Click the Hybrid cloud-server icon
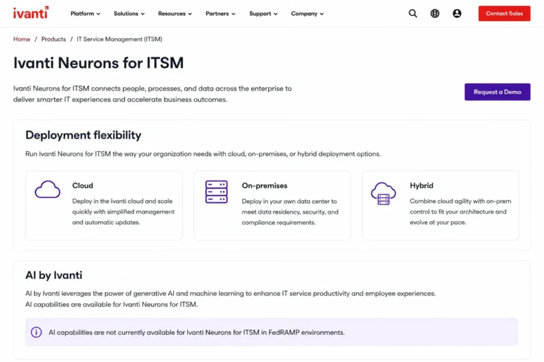The height and width of the screenshot is (362, 544). 384,193
